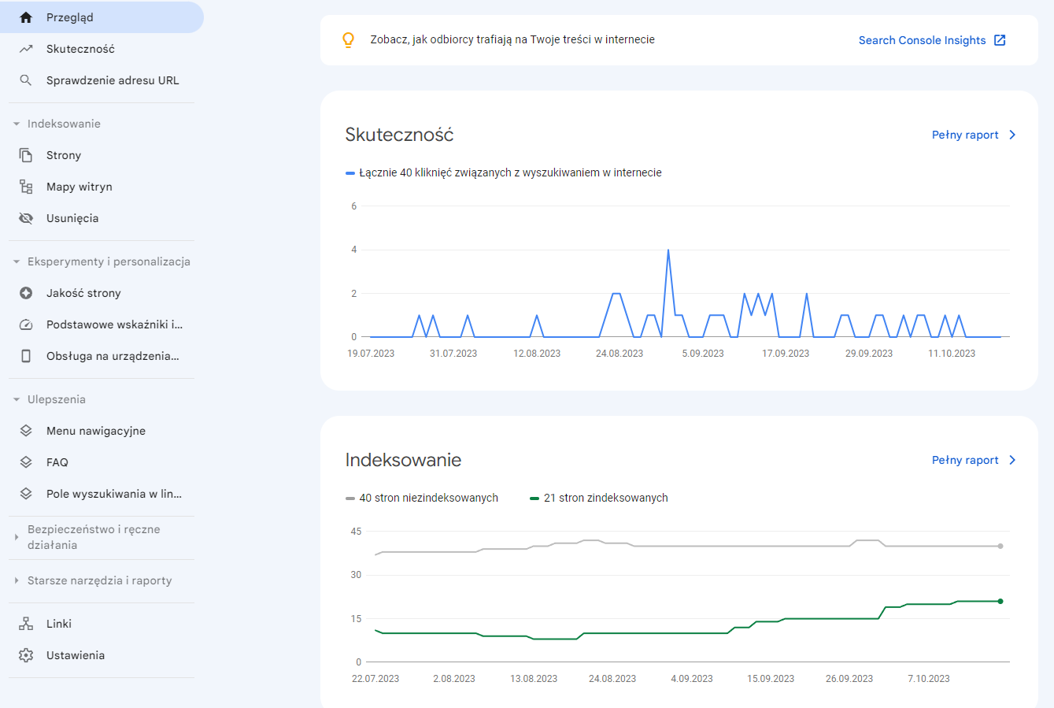Open Pełny raport for Skuteczność
The image size is (1054, 708).
tap(974, 135)
